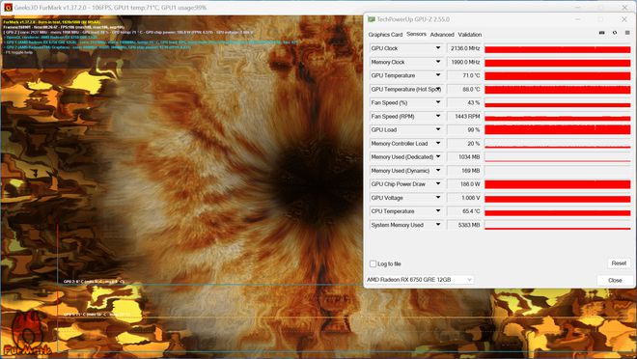Expand the Memory Used (Dedicated) dropdown

tap(438, 156)
